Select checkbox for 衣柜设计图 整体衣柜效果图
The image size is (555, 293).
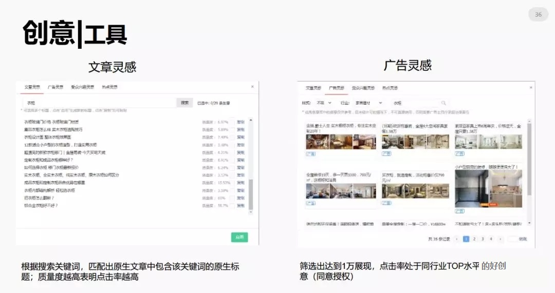(232, 137)
